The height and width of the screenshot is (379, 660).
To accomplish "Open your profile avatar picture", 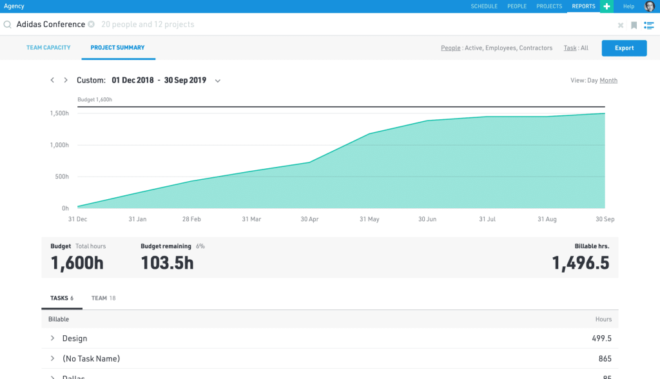I will pos(650,6).
